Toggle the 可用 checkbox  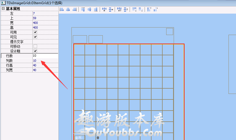coord(35,32)
